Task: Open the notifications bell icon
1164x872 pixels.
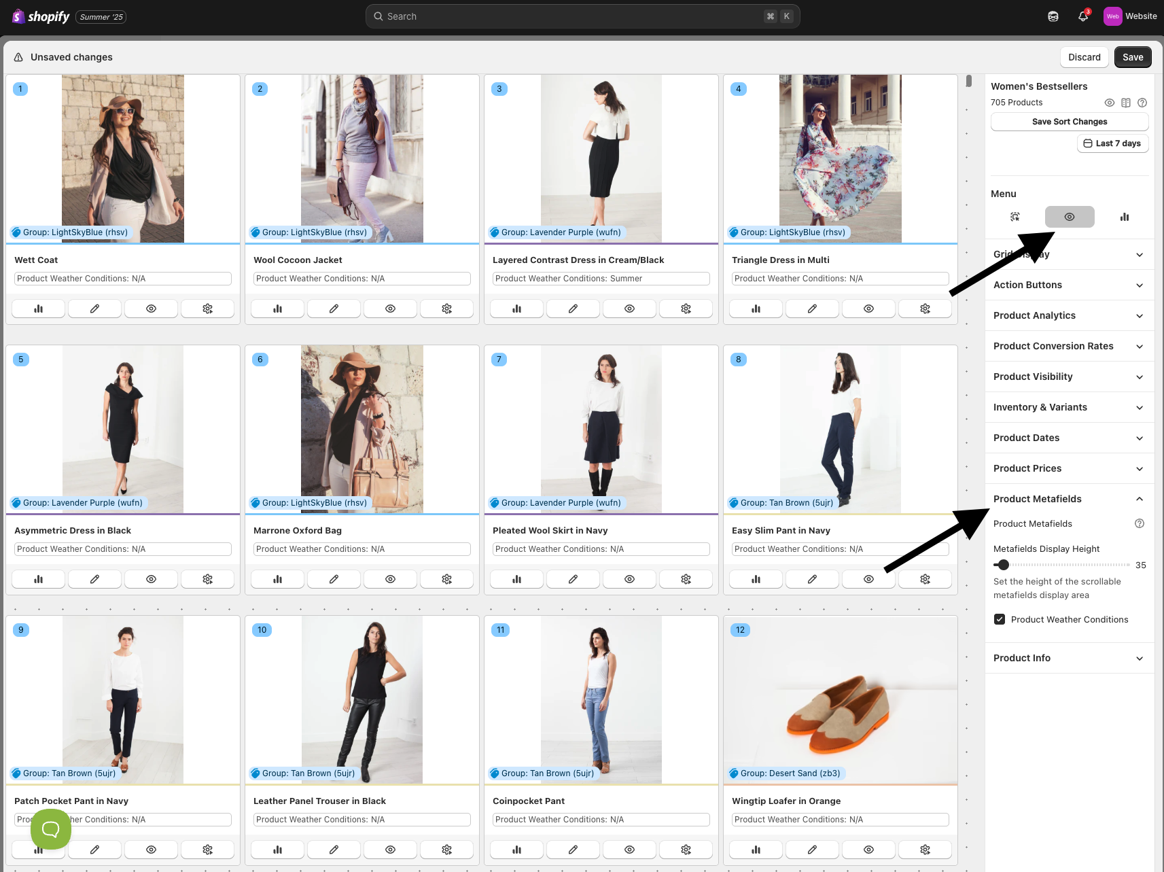Action: coord(1082,16)
